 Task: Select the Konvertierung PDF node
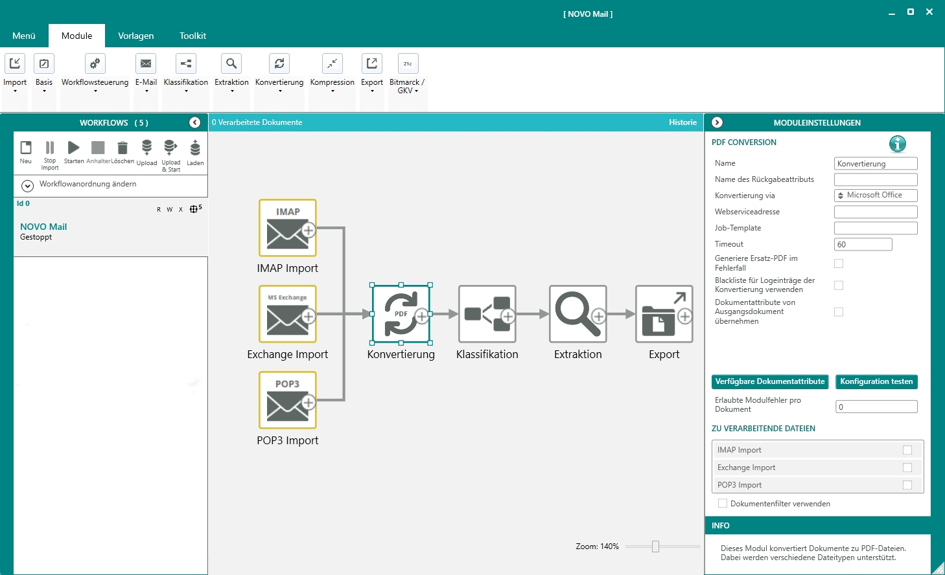coord(401,314)
